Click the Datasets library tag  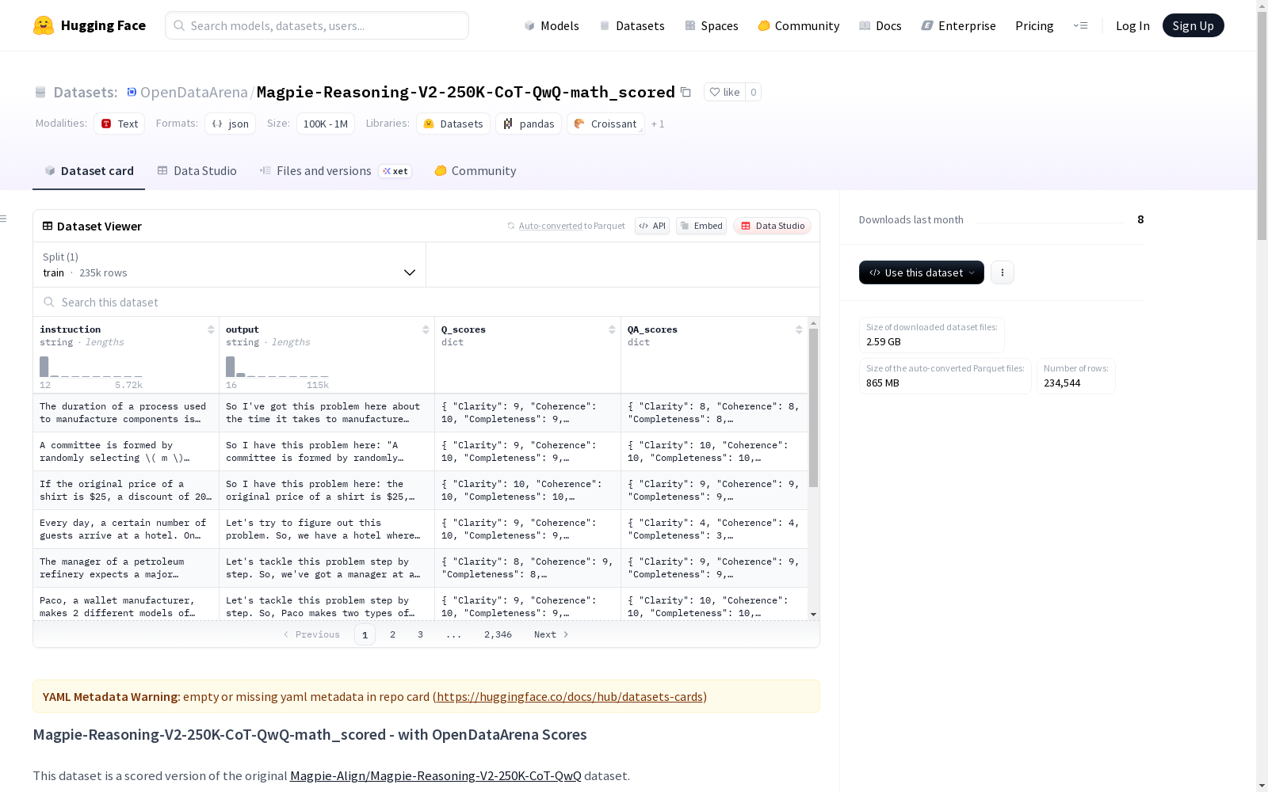pyautogui.click(x=453, y=124)
